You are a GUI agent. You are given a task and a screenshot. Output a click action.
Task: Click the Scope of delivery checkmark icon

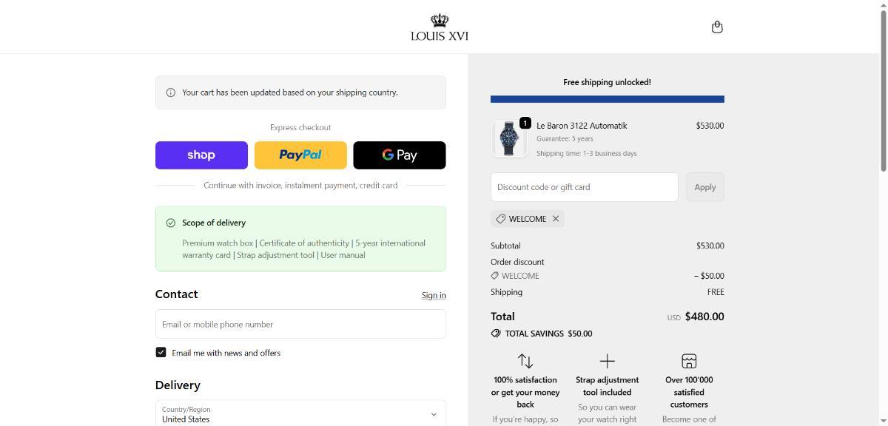[171, 223]
